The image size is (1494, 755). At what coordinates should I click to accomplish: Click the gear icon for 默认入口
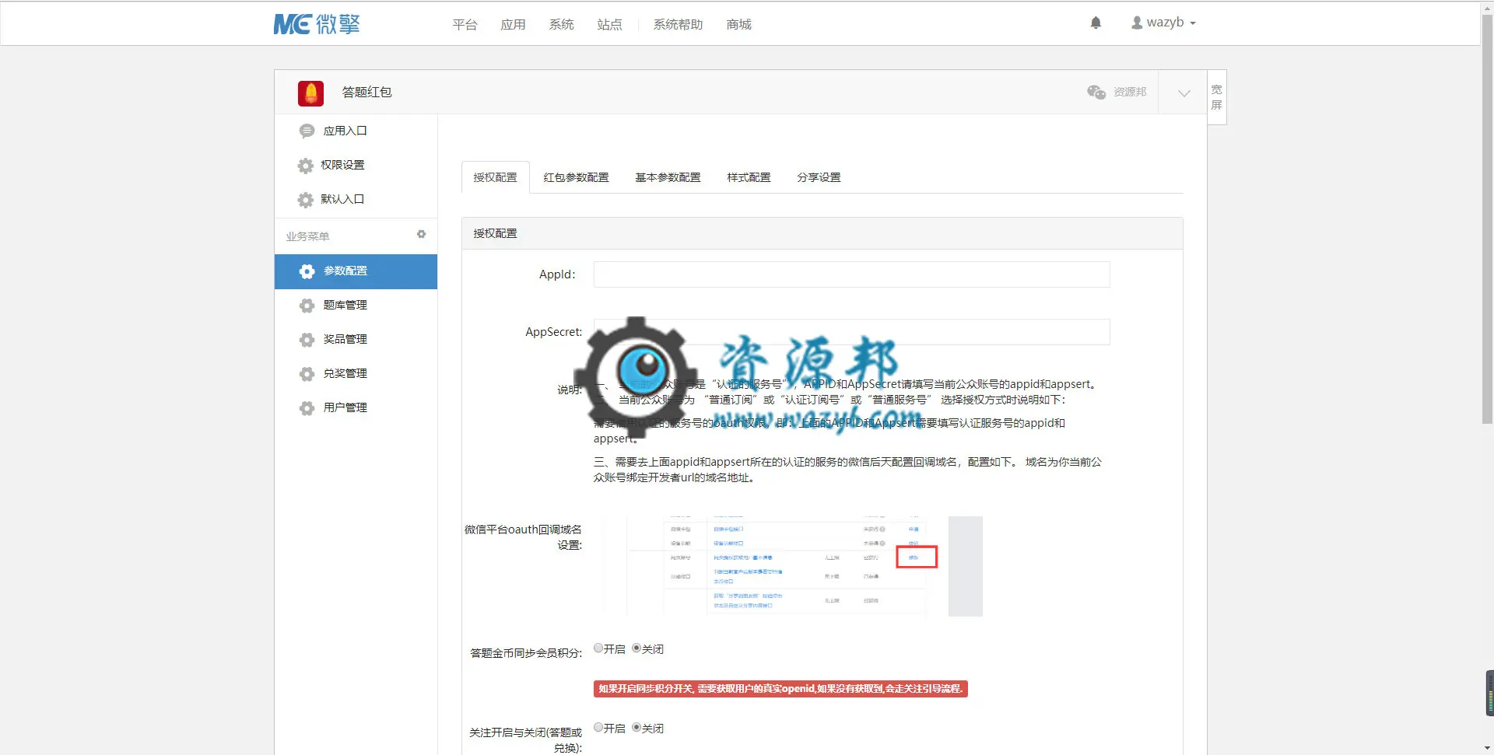[x=306, y=199]
